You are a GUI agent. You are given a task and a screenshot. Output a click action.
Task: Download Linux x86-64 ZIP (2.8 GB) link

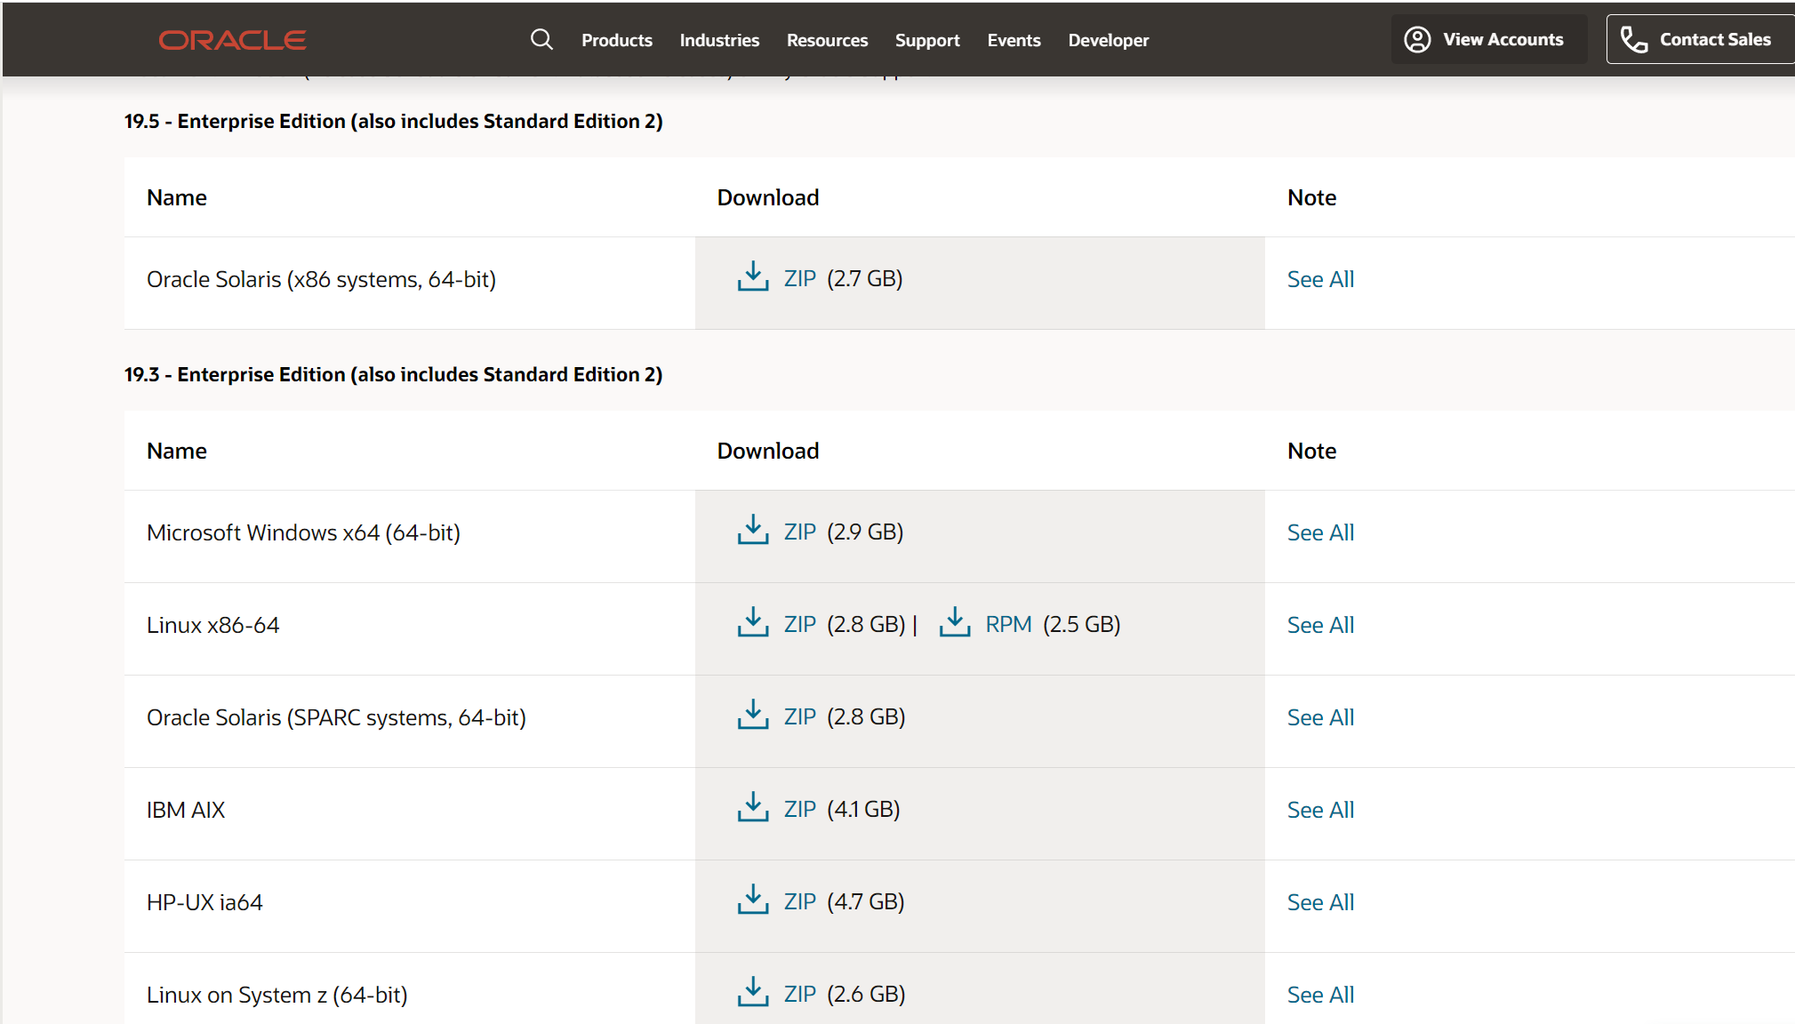point(799,625)
